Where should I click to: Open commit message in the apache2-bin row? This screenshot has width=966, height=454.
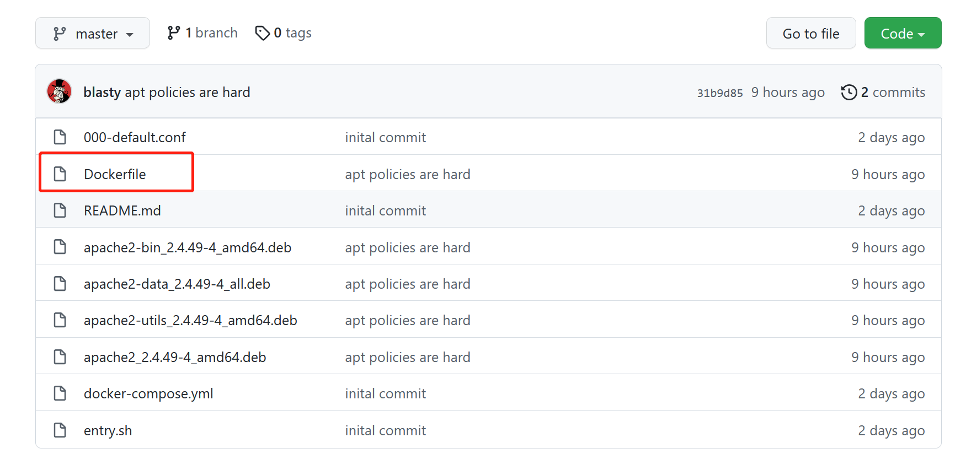(408, 247)
